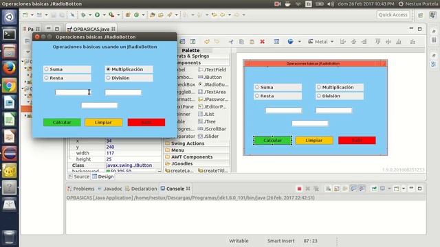
Task: Click the Remove All Terminated Launches icon
Action: [316, 189]
